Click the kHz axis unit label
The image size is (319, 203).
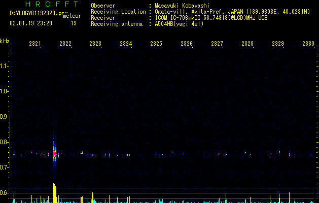pyautogui.click(x=5, y=41)
